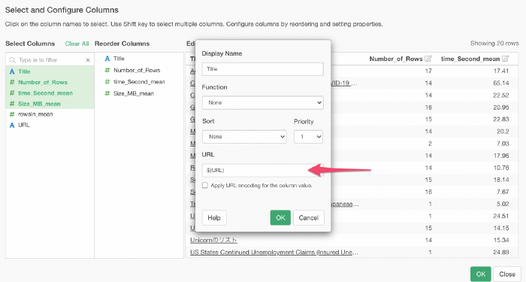The image size is (526, 282).
Task: Click the Clear All link
Action: [x=77, y=44]
